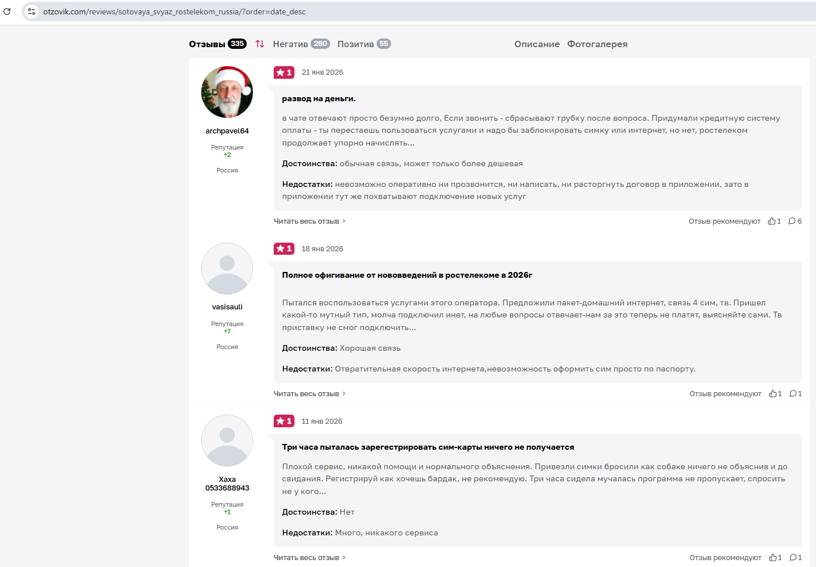Click the date '18 янв 2026'
Viewport: 816px width, 567px height.
(x=322, y=249)
